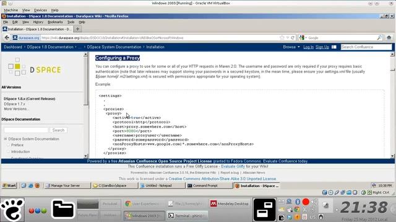Switch to Command Prompt taskbar window
Image resolution: width=396 pixels, height=222 pixels.
209,186
